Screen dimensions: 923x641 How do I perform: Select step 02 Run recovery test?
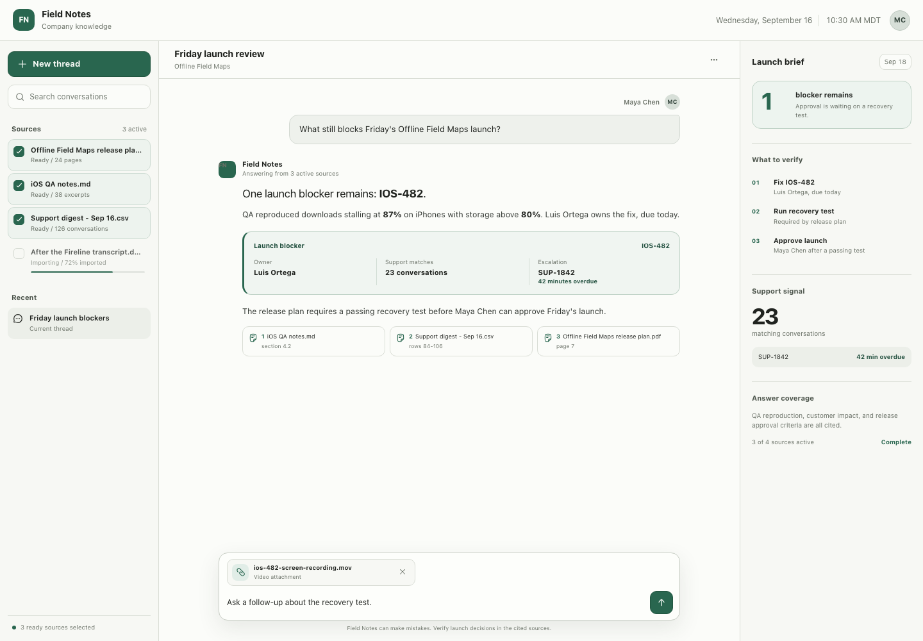(831, 216)
